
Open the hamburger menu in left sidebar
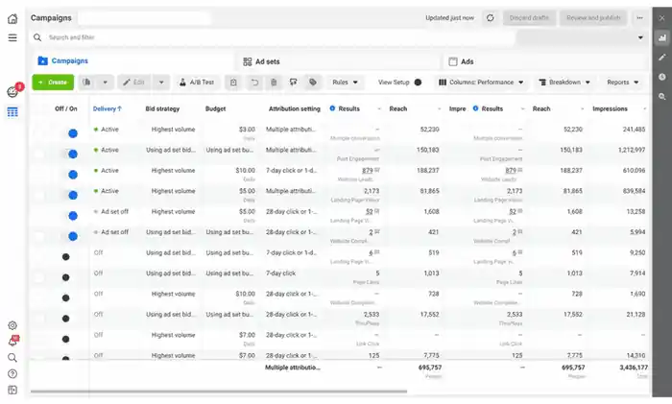[x=12, y=37]
